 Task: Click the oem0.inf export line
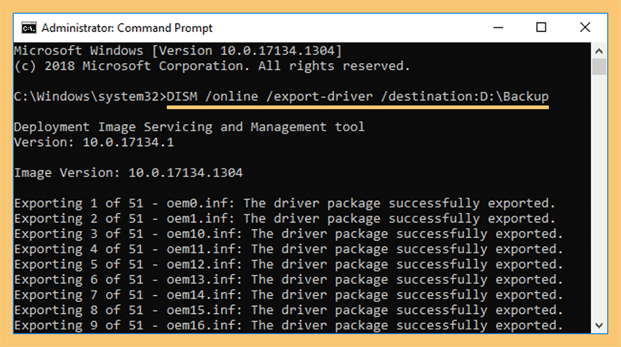[284, 204]
